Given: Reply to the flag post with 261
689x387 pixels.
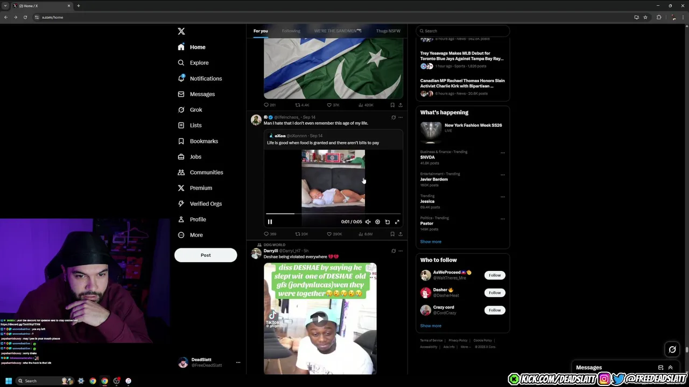Looking at the screenshot, I should pos(270,105).
